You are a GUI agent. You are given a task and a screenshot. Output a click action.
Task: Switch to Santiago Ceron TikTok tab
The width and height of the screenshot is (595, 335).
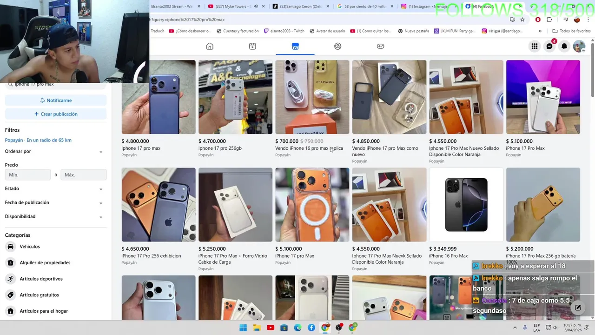300,7
